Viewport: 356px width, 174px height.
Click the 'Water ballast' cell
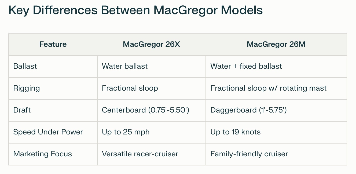[x=125, y=66]
